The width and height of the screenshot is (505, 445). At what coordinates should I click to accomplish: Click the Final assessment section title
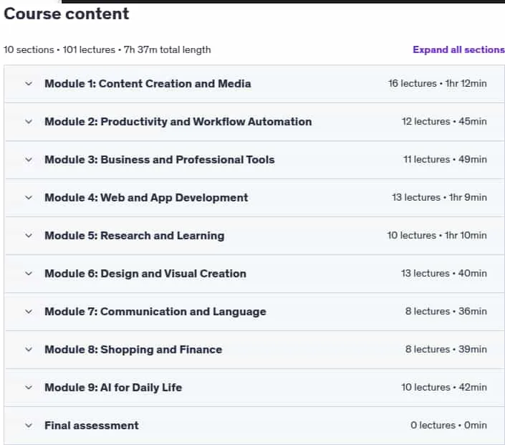[92, 426]
